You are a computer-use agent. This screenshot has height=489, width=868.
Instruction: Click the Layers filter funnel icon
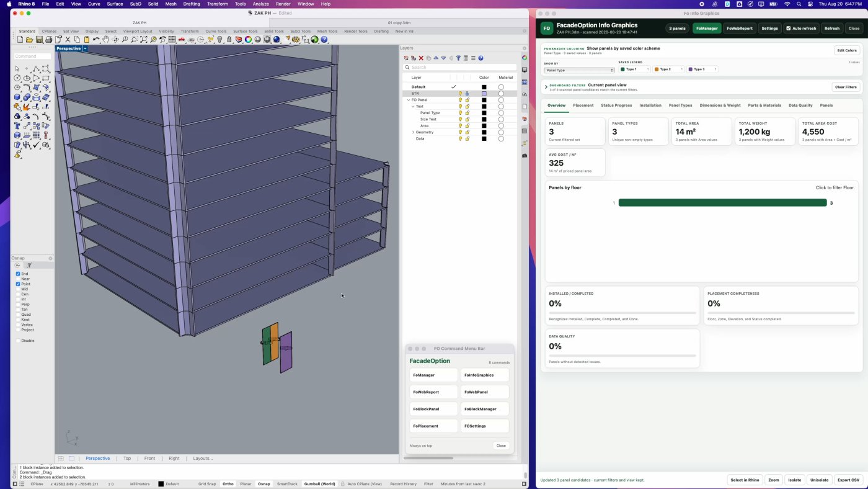tap(458, 58)
